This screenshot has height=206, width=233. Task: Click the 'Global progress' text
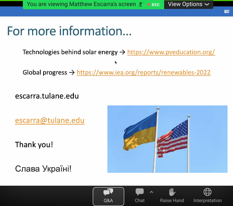point(45,72)
